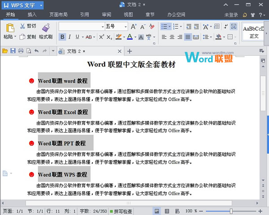The width and height of the screenshot is (269, 215).
Task: Add a new document tab with plus button
Action: (x=130, y=51)
